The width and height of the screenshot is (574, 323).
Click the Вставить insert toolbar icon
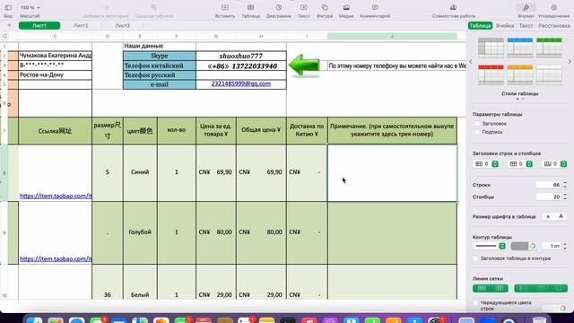tap(225, 8)
